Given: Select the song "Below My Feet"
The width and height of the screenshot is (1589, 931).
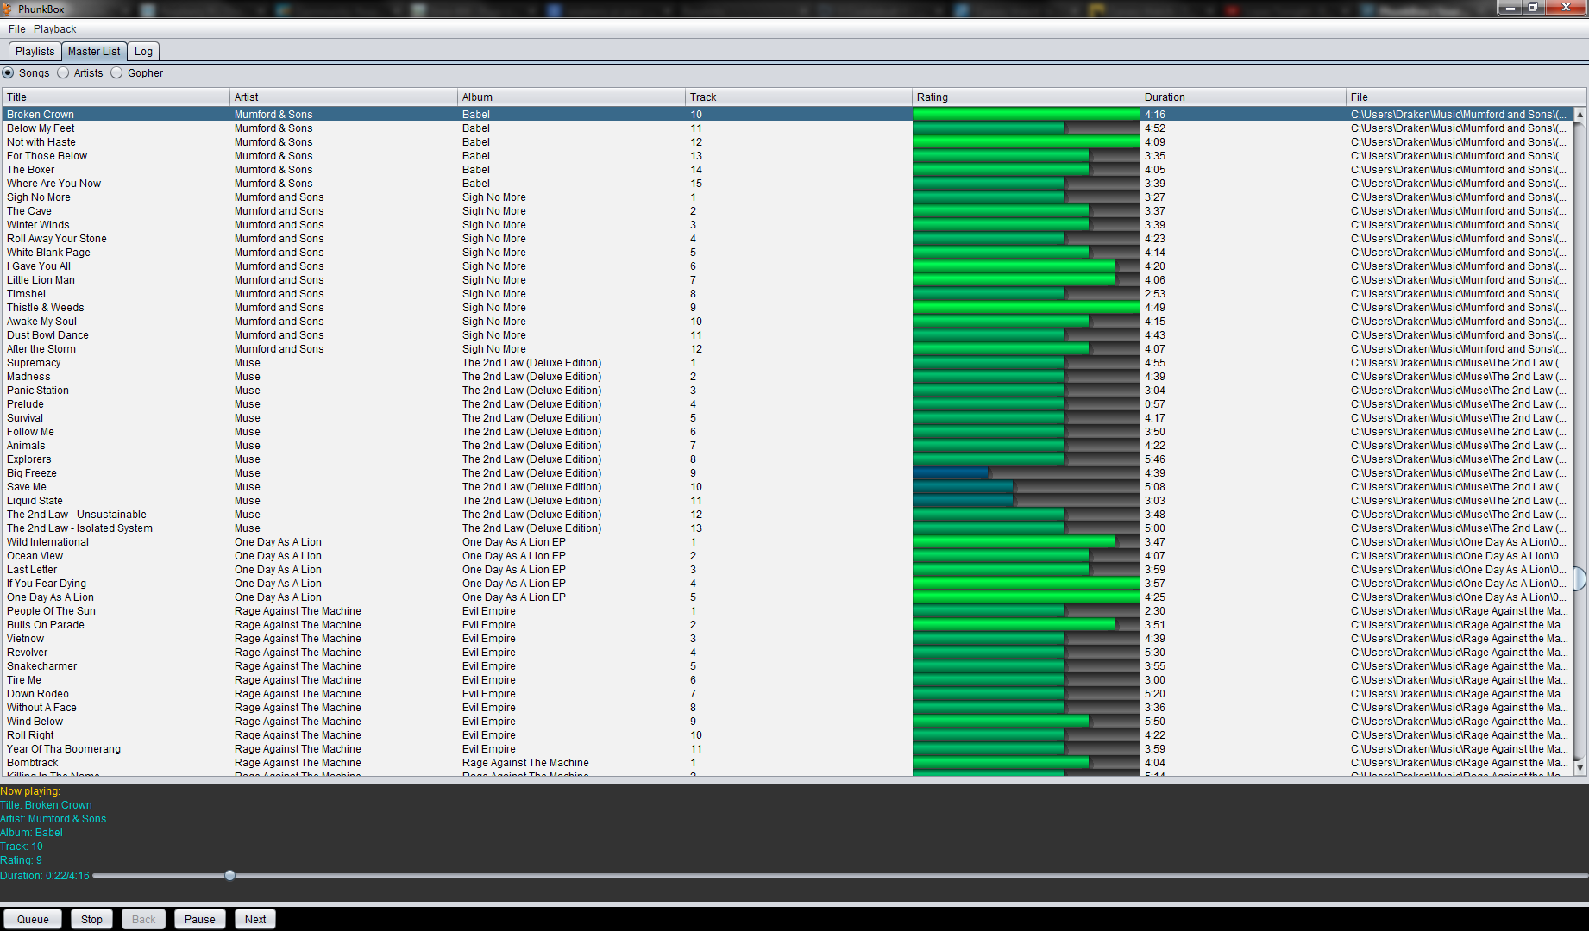Looking at the screenshot, I should click(41, 128).
